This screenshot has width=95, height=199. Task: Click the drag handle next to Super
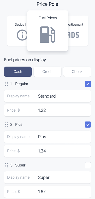[7, 165]
